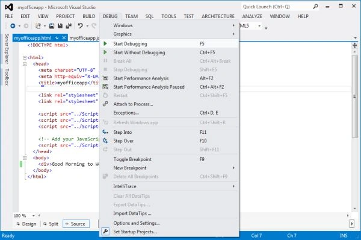Collapse the body element outline

(x=25, y=158)
